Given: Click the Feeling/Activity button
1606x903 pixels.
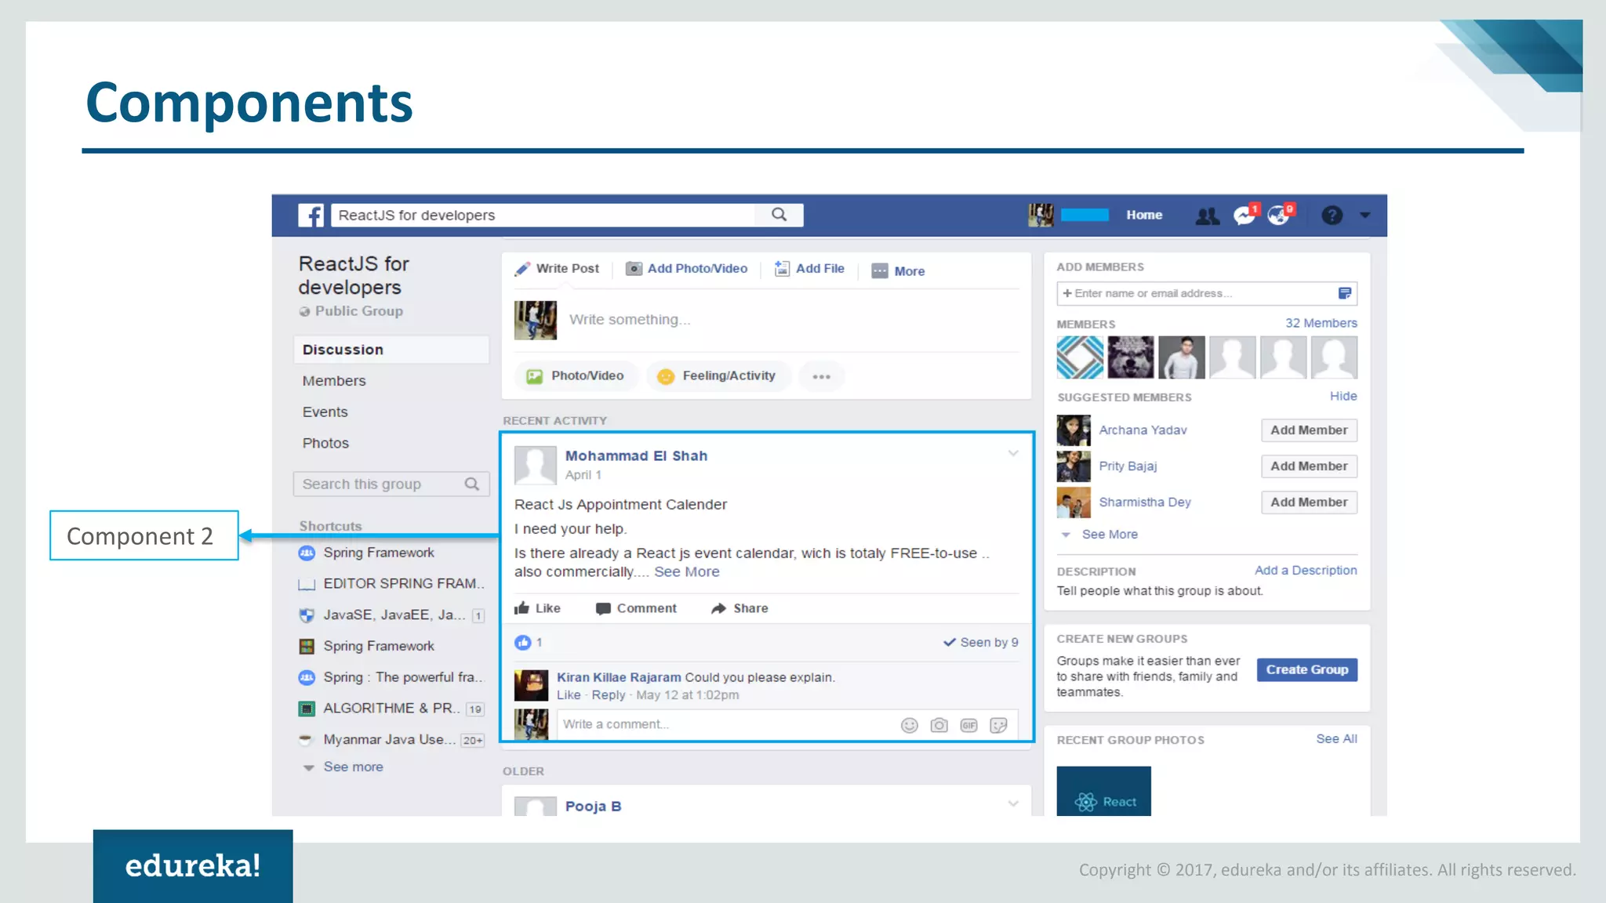Looking at the screenshot, I should (718, 376).
